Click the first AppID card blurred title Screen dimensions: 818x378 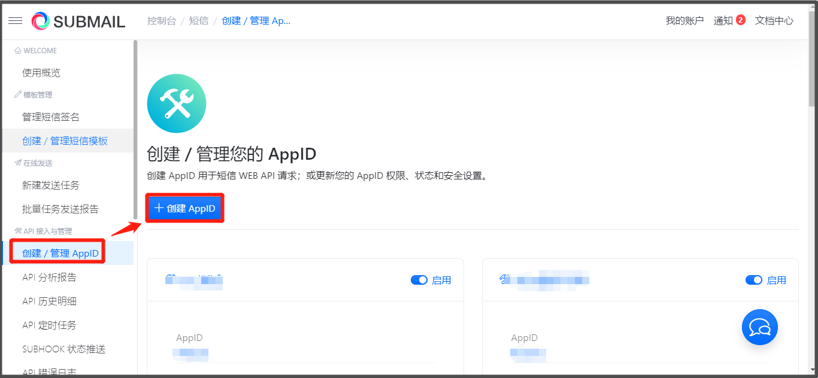click(x=194, y=281)
